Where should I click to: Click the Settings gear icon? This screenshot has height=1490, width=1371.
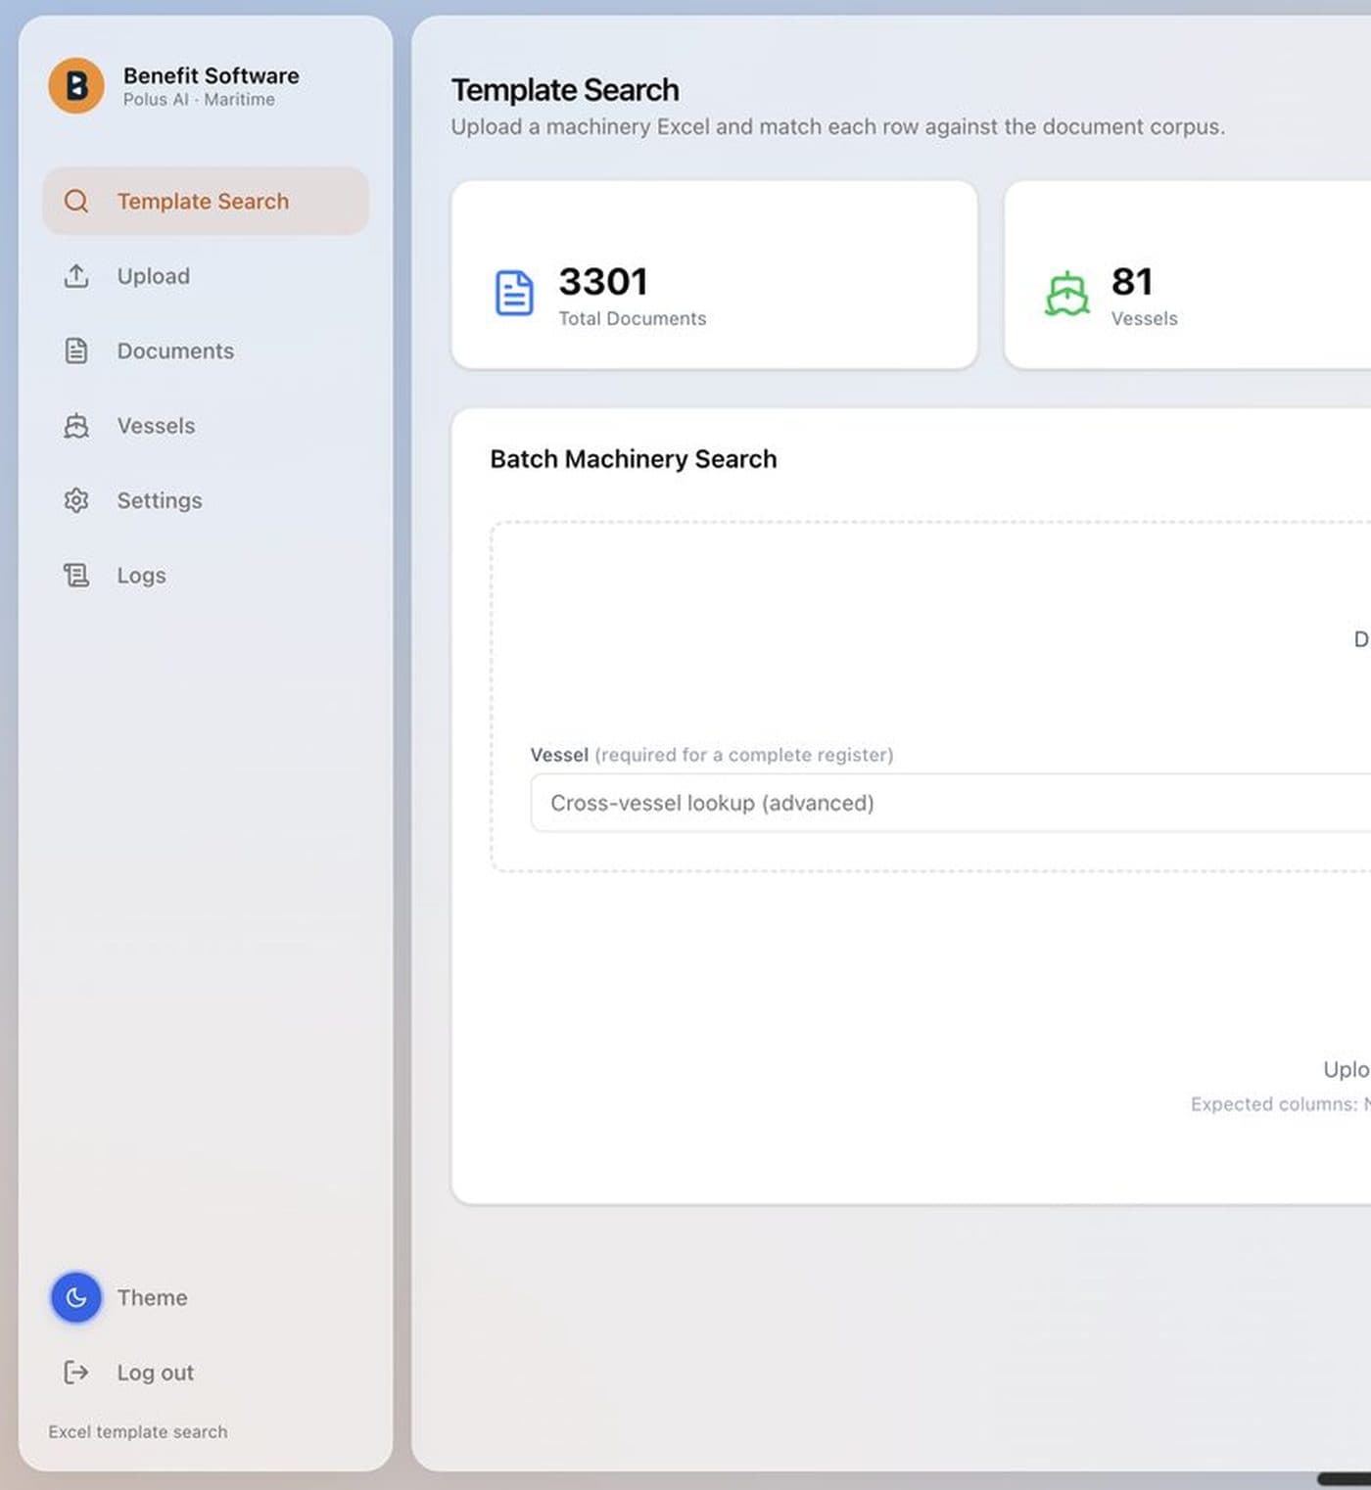76,500
